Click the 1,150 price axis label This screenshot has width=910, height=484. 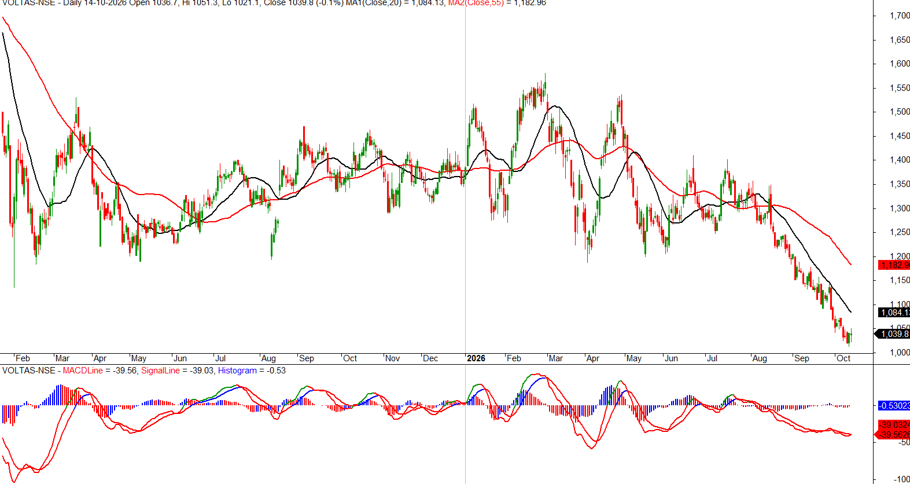point(900,280)
